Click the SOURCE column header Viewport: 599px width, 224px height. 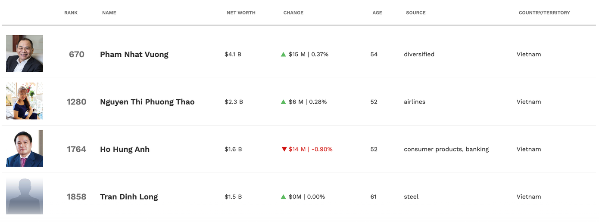pos(415,13)
